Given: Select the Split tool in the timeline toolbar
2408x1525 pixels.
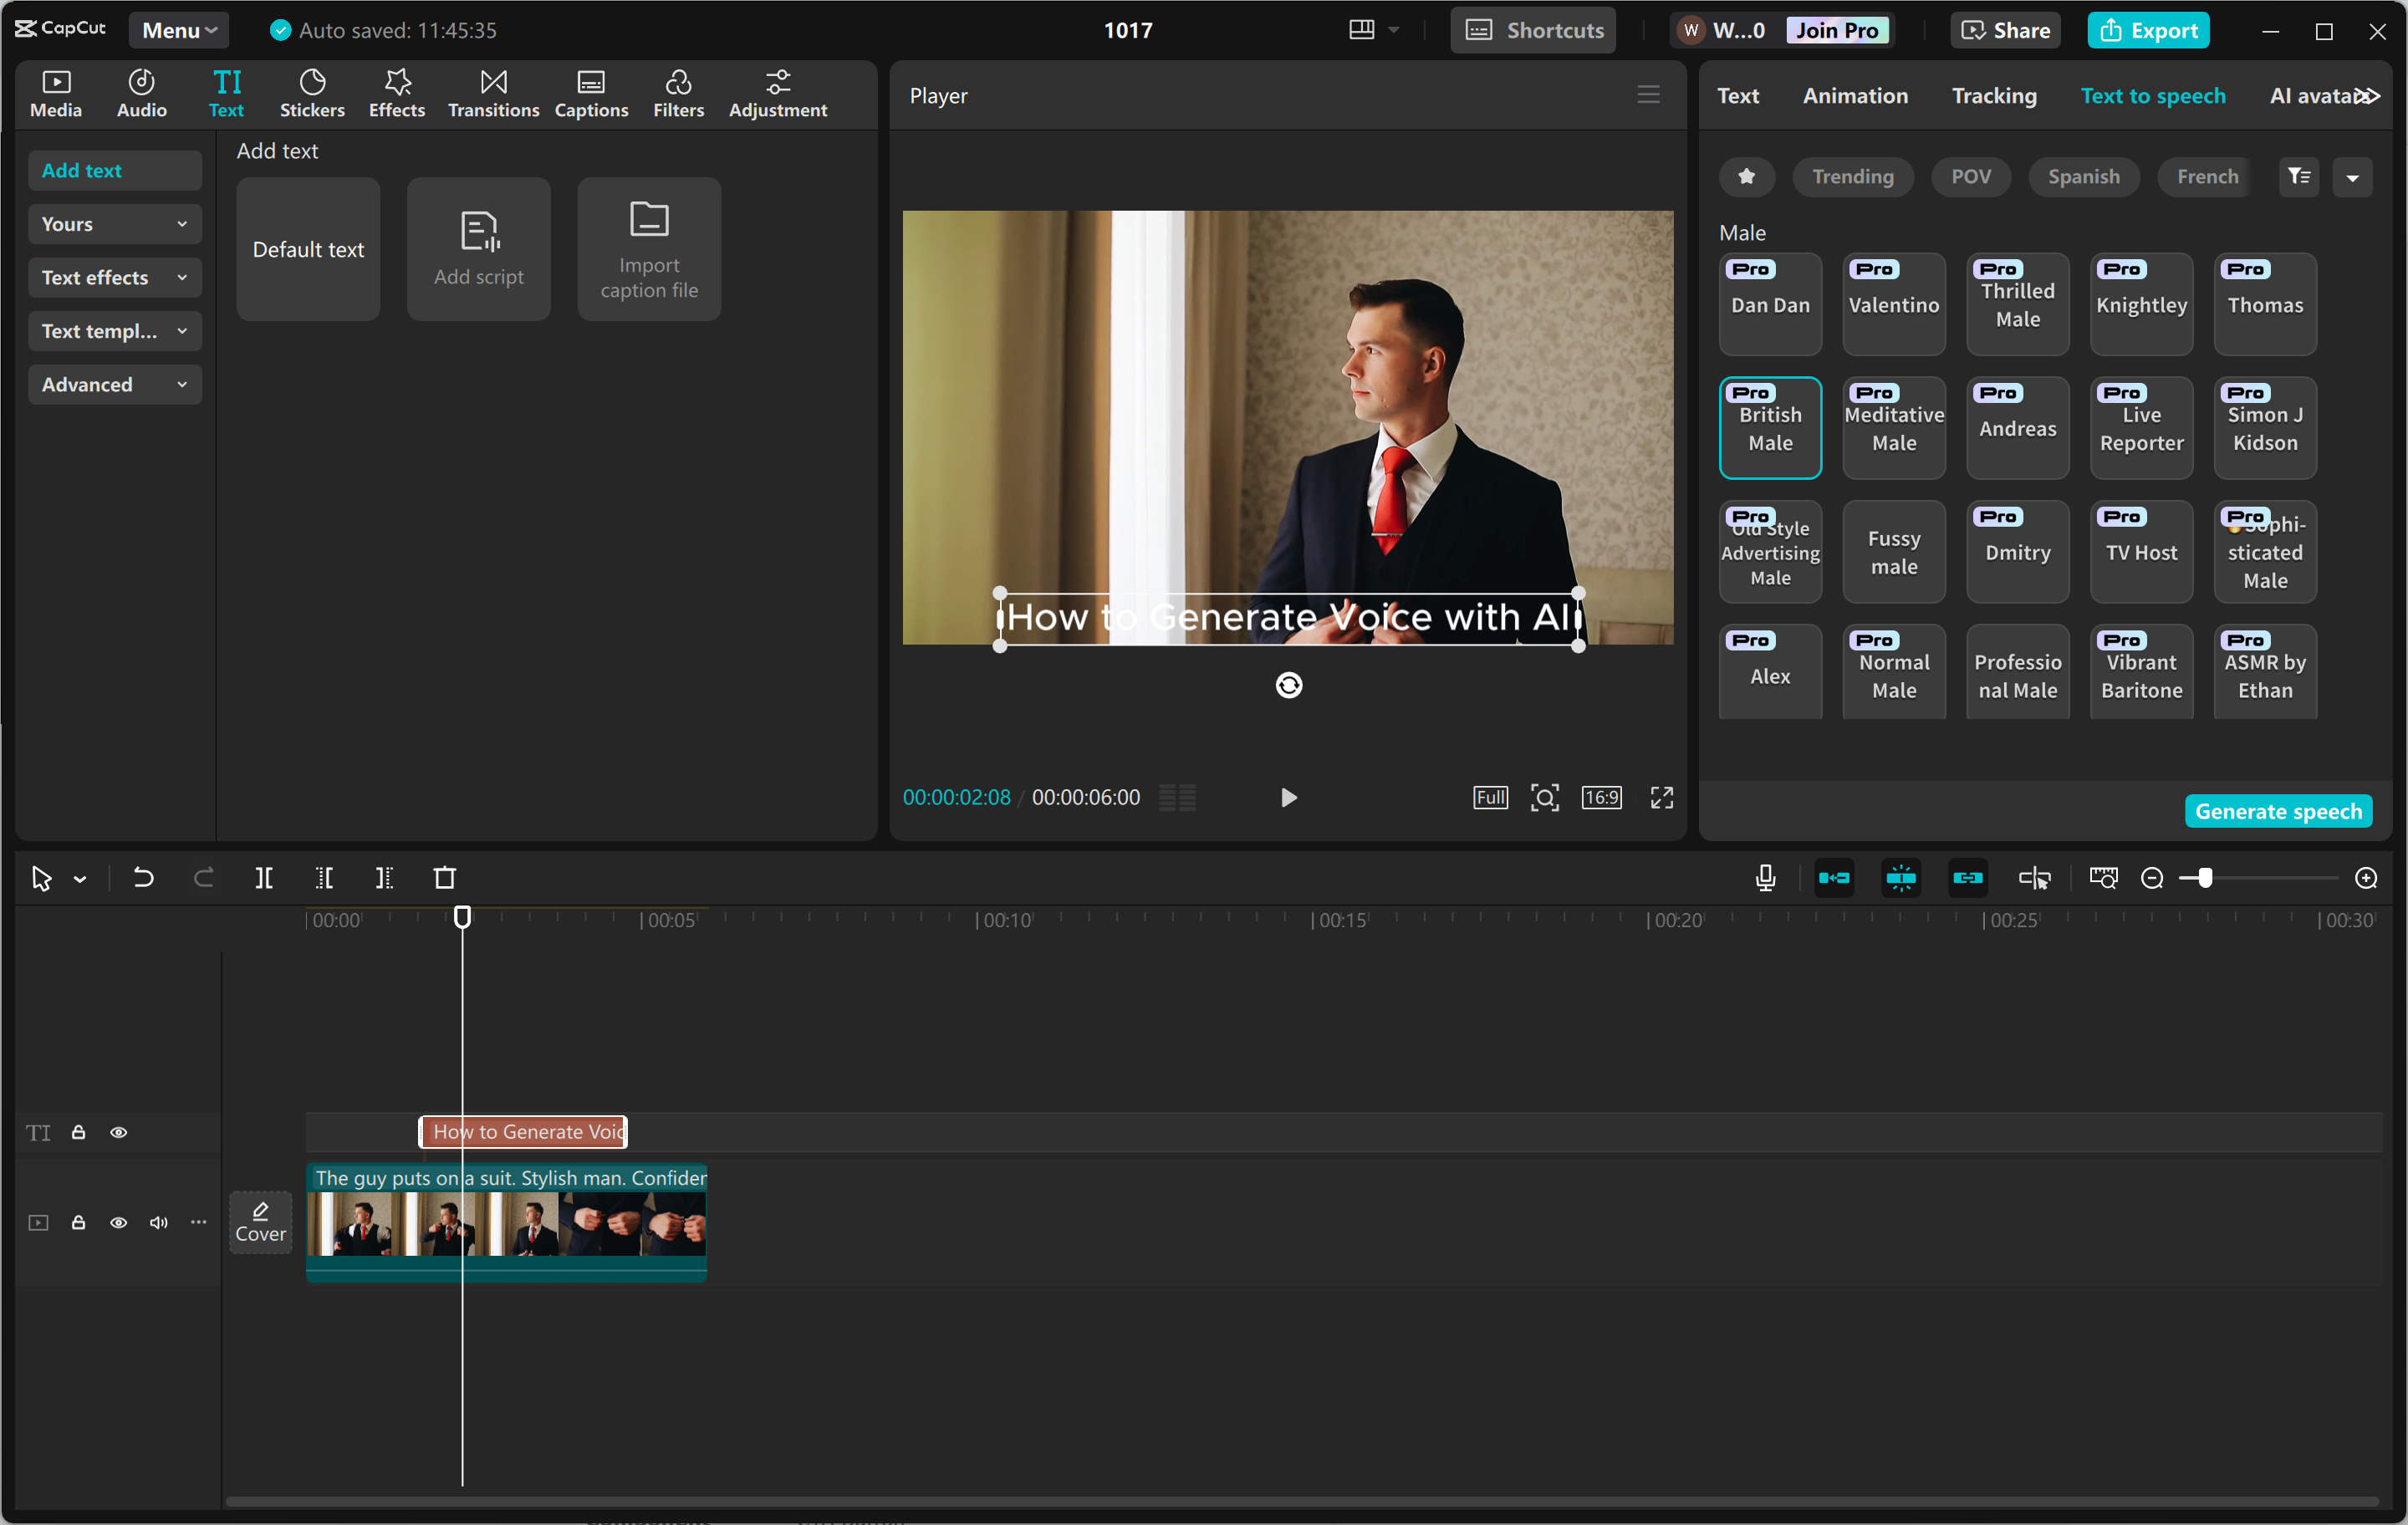Looking at the screenshot, I should (264, 878).
